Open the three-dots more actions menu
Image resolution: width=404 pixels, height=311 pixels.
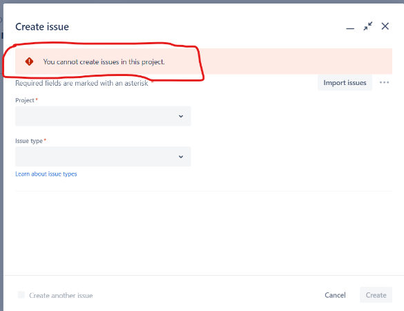(x=384, y=82)
